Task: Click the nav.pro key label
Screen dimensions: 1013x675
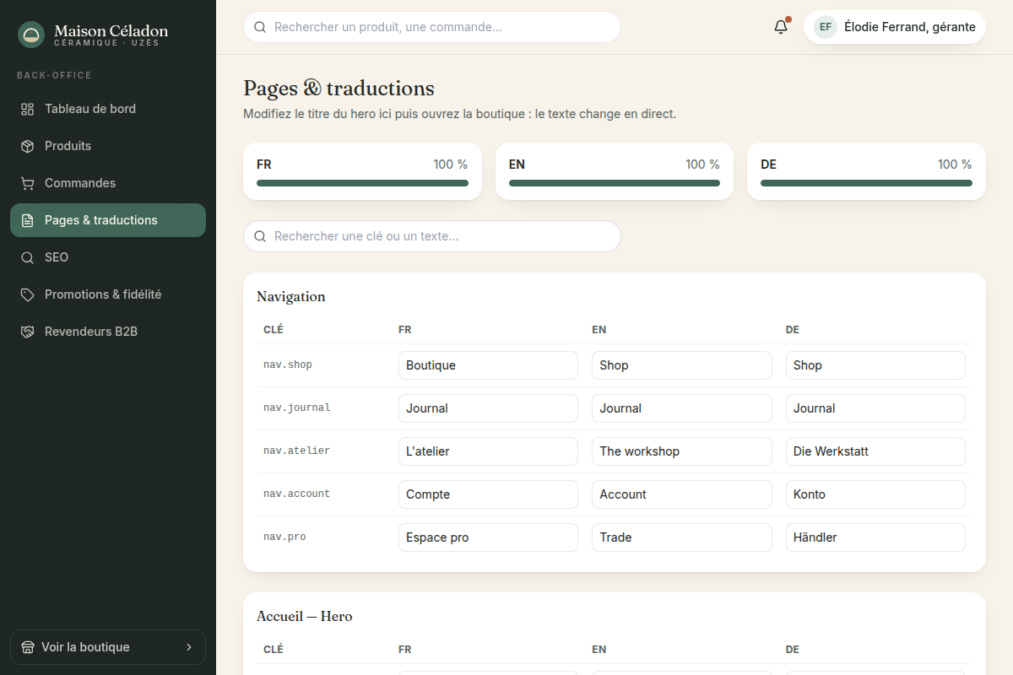Action: tap(284, 537)
